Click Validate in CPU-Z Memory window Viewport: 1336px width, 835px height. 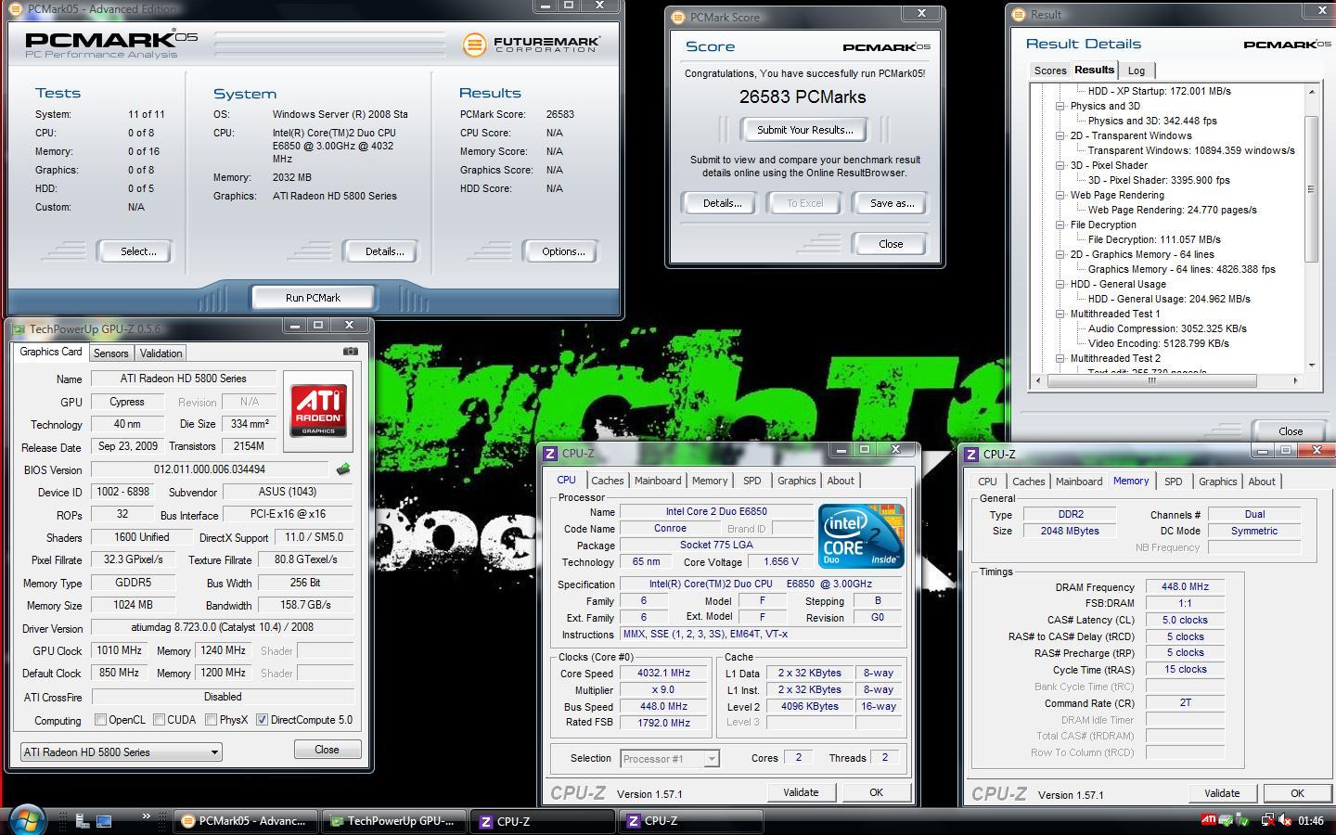tap(1222, 793)
